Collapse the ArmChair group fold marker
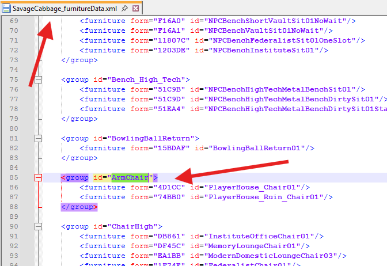Image resolution: width=387 pixels, height=266 pixels. click(38, 178)
